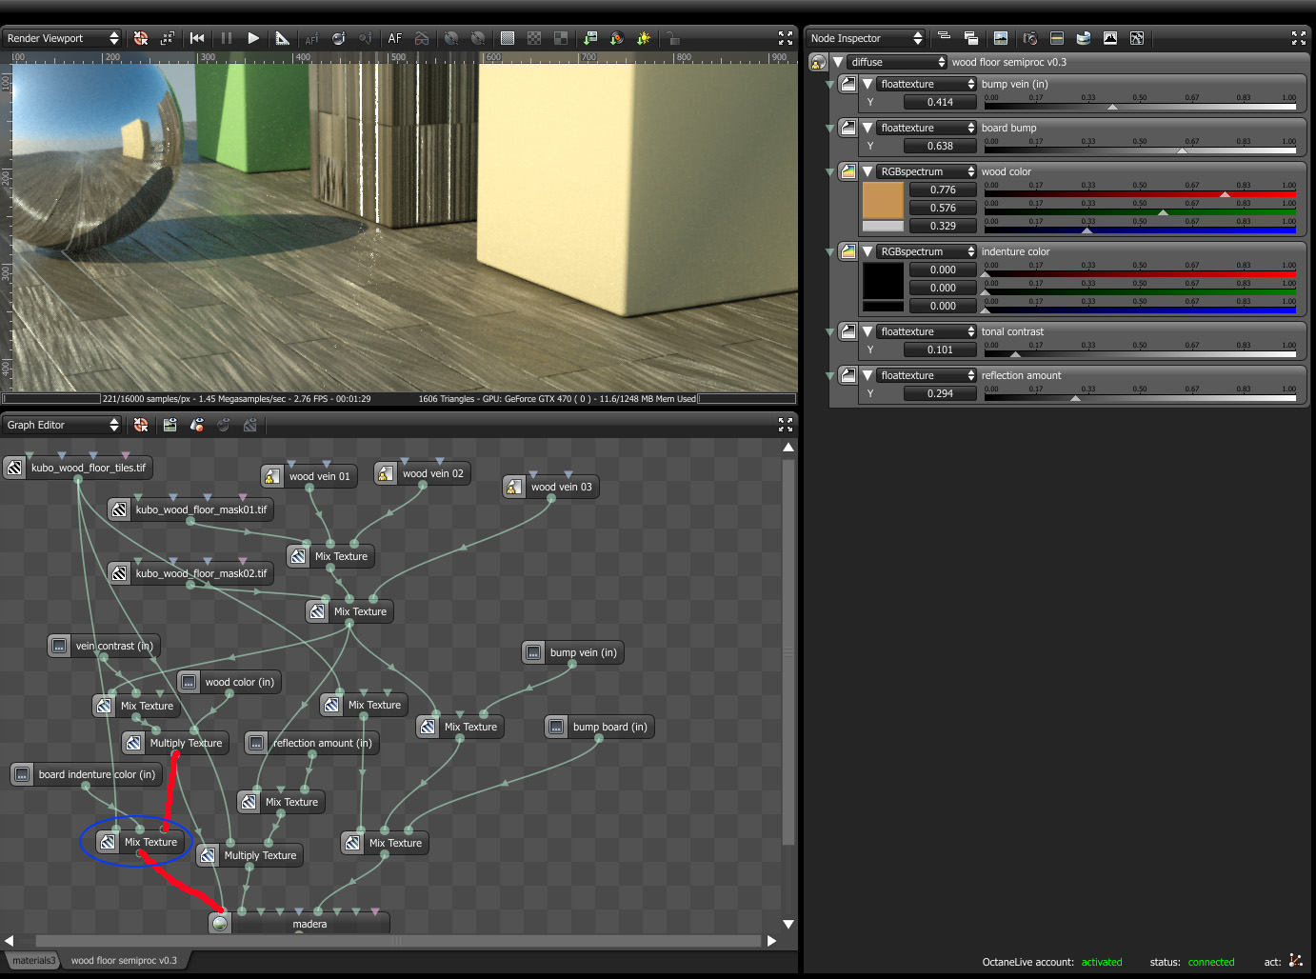Viewport: 1316px width, 979px height.
Task: Click the tonal contrast value field 0.101
Action: tap(940, 350)
